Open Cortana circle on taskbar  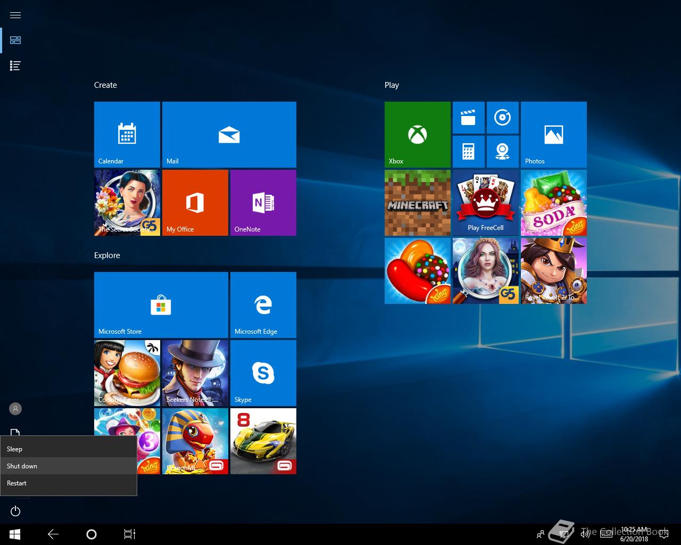point(92,534)
